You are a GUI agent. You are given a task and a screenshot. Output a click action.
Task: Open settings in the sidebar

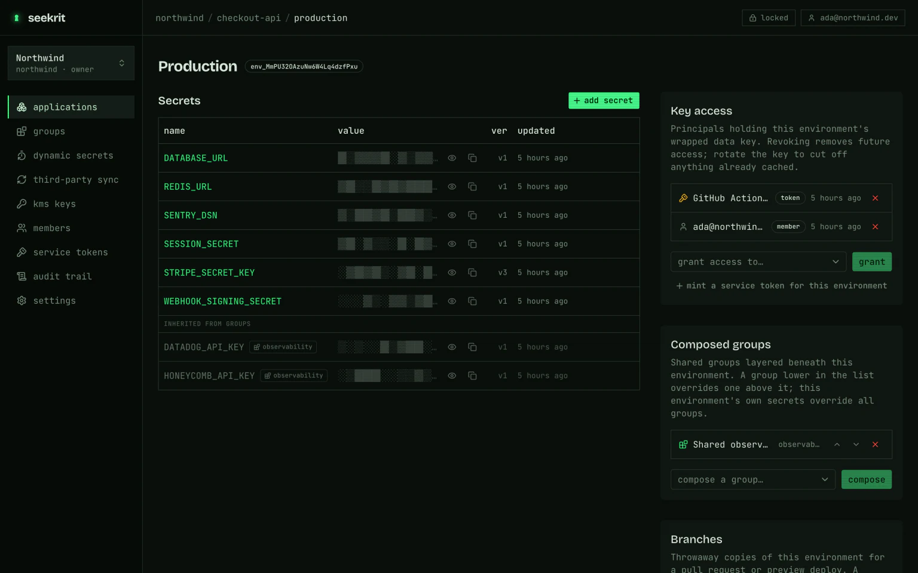(x=71, y=301)
